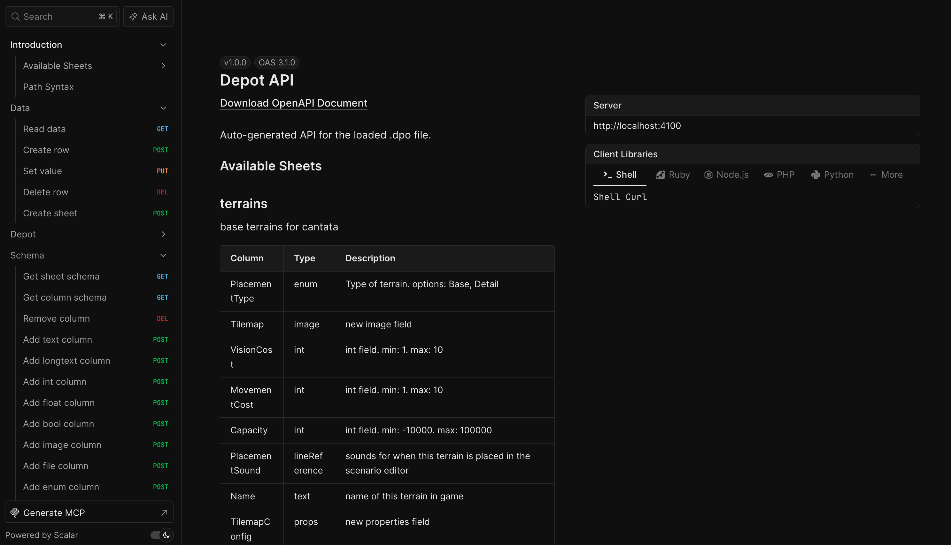
Task: Expand the Available Sheets item
Action: coord(163,66)
